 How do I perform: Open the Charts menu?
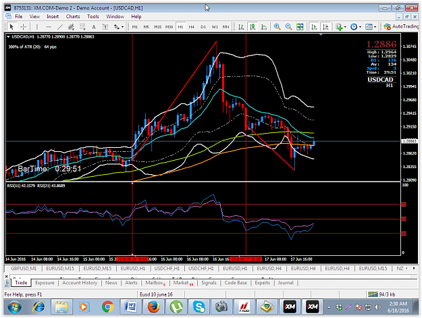tap(73, 16)
